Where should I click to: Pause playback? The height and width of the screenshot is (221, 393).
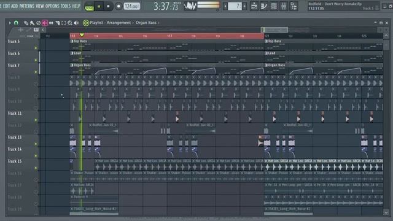coord(99,6)
